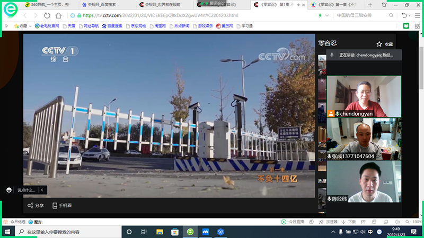Open the 说点什么 comment bubble

pos(10,189)
